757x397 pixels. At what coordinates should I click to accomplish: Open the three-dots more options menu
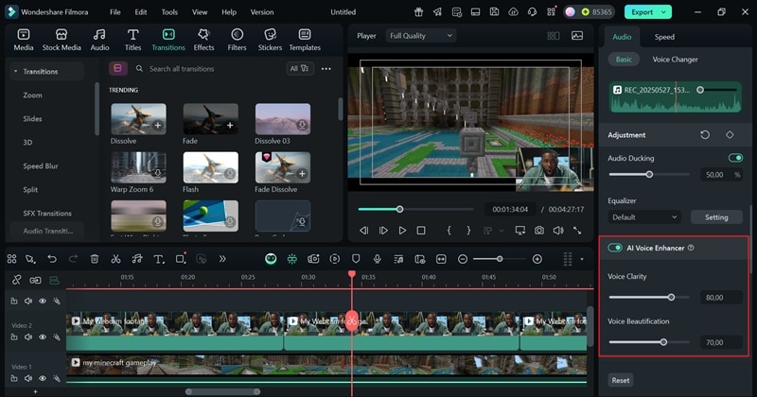[x=326, y=68]
